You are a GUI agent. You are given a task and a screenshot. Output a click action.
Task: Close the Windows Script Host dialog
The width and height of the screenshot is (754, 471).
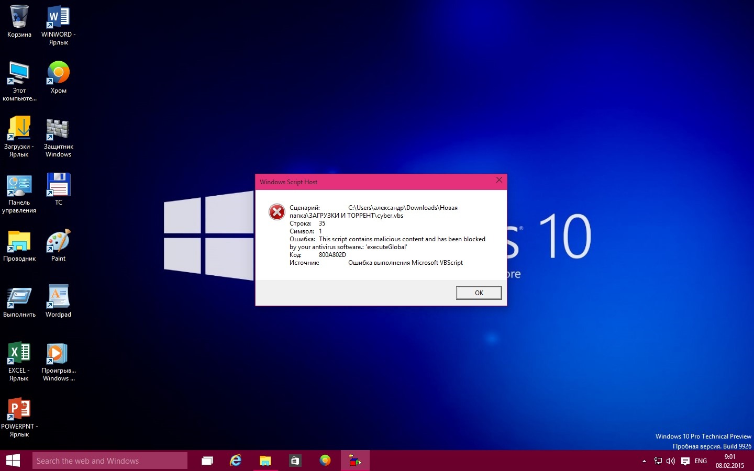point(499,180)
